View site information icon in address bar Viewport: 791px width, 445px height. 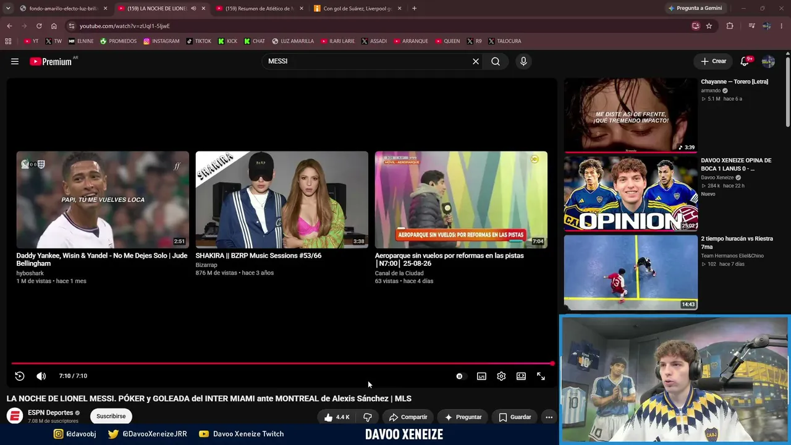pyautogui.click(x=72, y=26)
